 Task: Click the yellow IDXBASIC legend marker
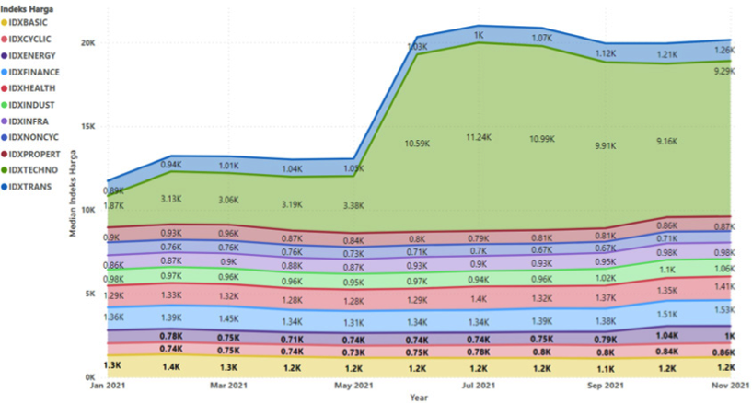pos(6,22)
